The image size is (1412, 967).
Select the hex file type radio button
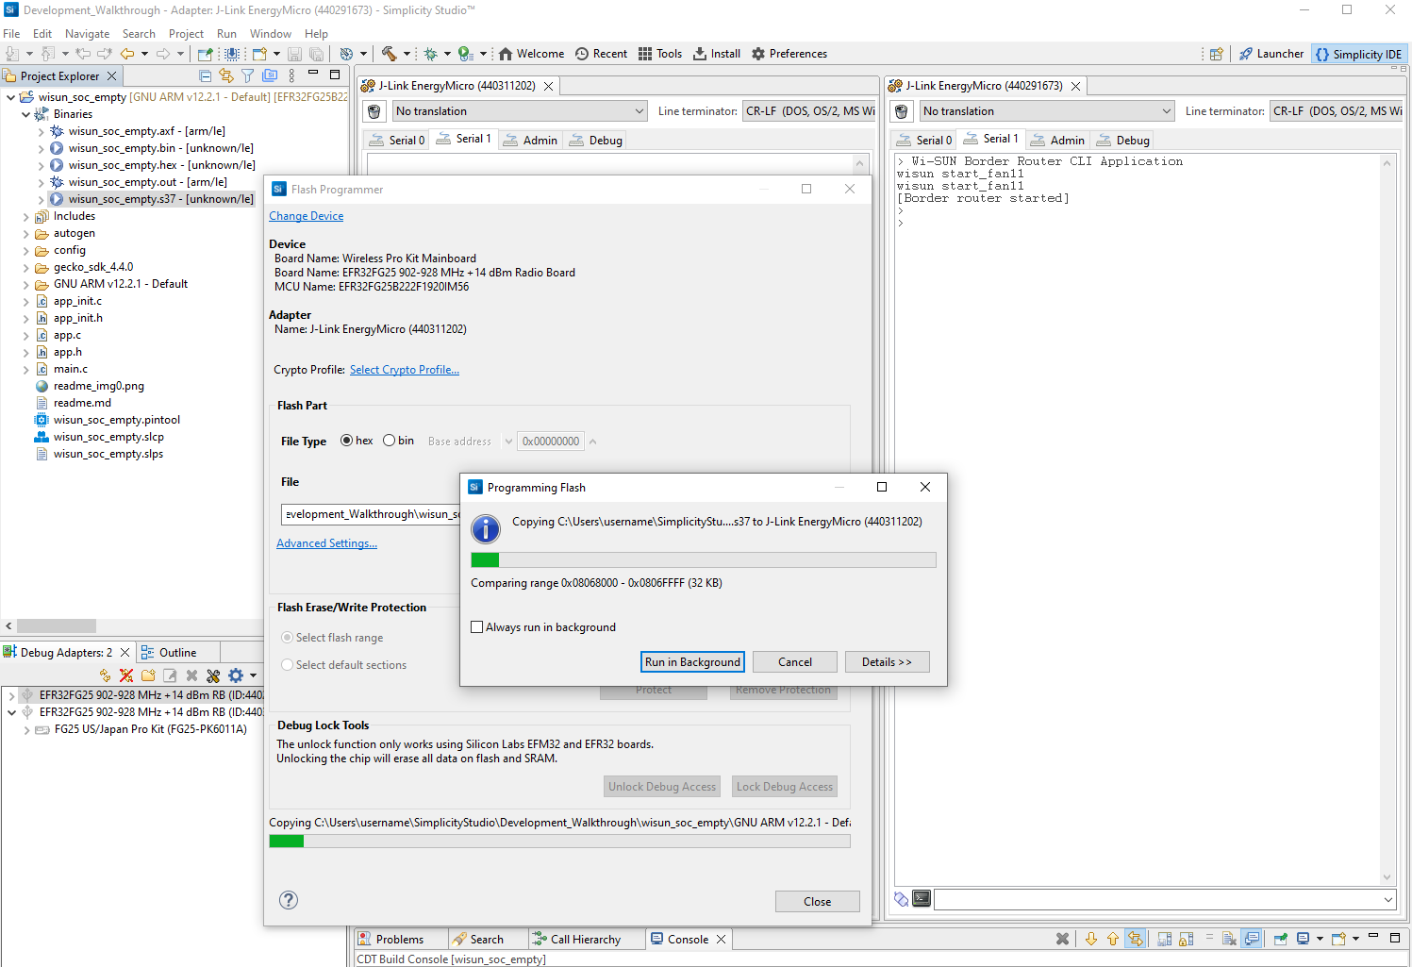point(347,441)
